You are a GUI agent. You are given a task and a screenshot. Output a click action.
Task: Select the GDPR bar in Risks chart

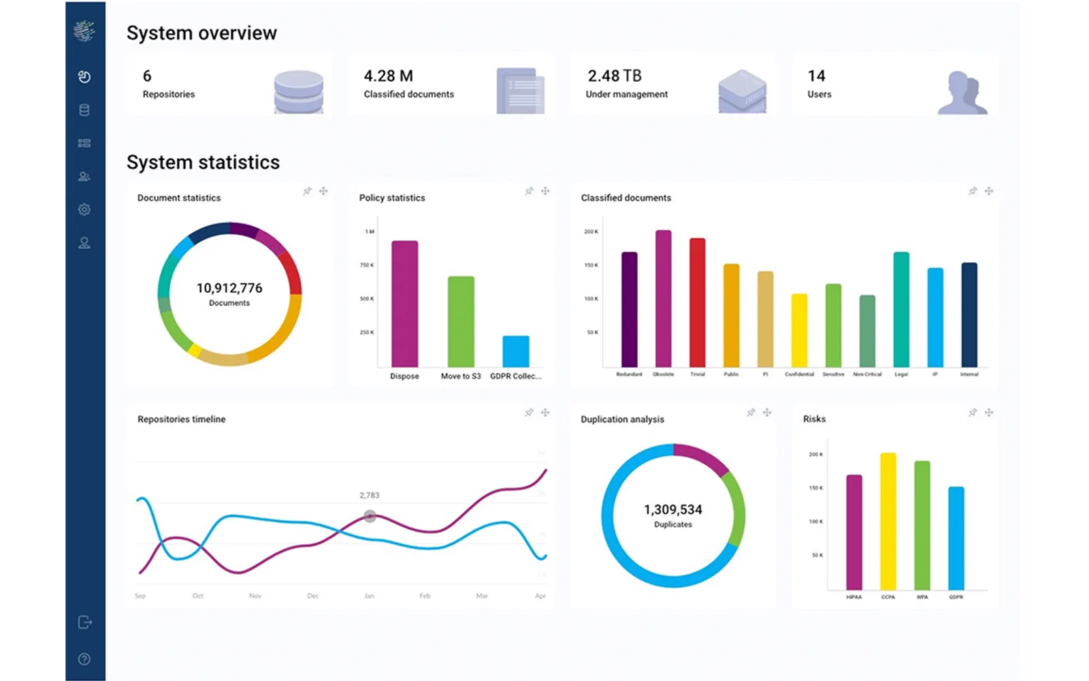956,538
